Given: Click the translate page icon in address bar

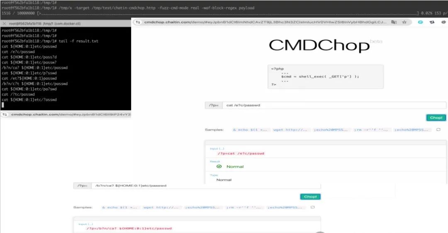Looking at the screenshot, I should point(394,22).
